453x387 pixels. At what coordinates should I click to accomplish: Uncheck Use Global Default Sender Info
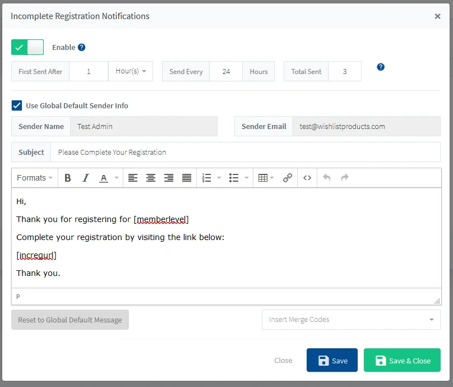pos(17,105)
